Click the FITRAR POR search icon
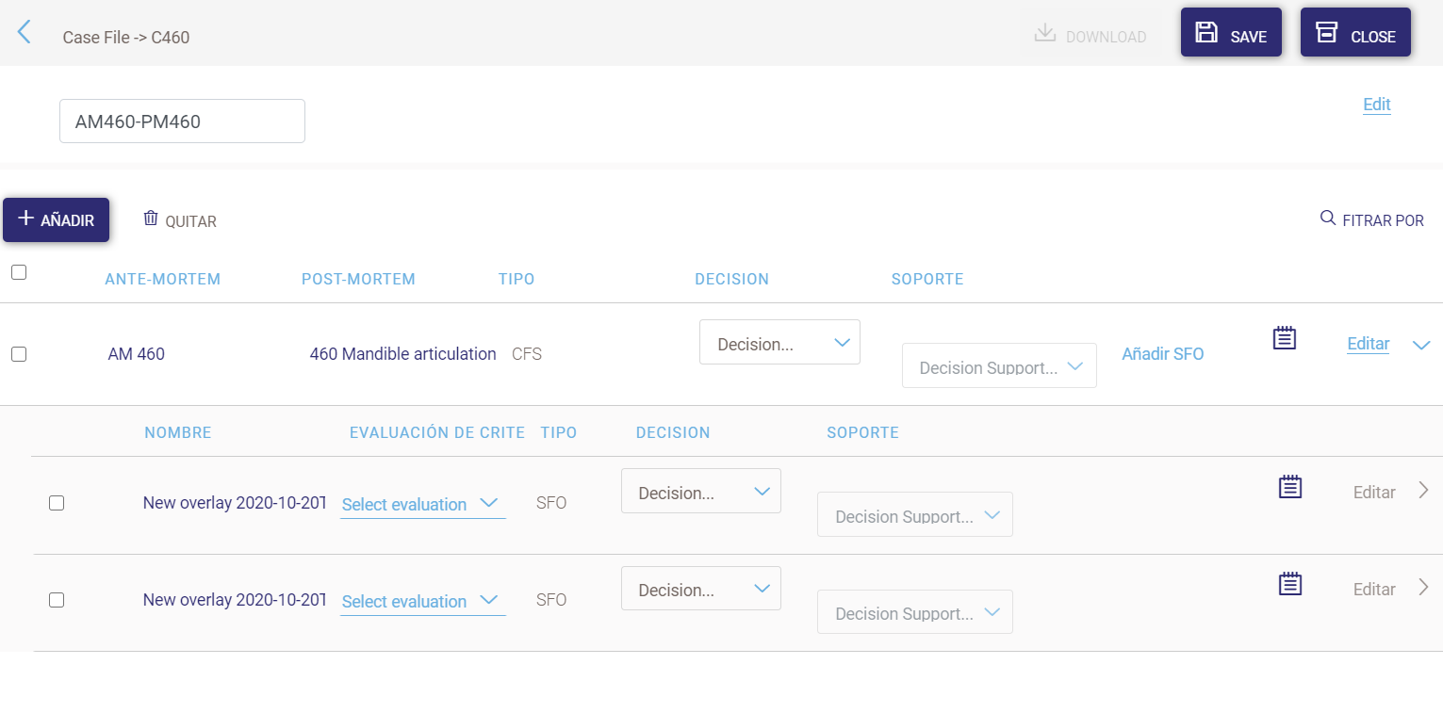Viewport: 1443px width, 713px height. (1327, 219)
